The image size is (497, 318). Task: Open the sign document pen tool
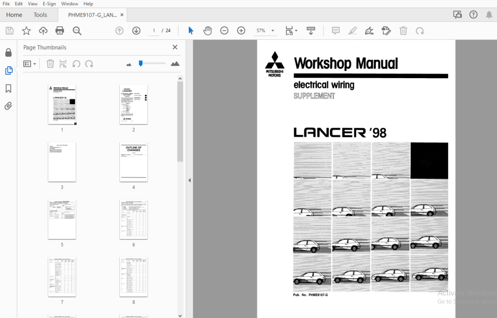coord(369,31)
